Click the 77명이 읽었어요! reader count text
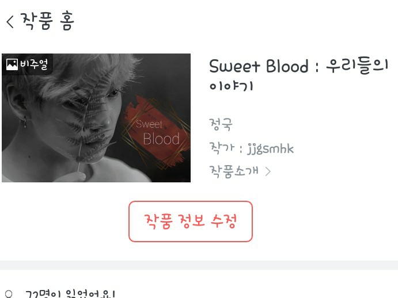The height and width of the screenshot is (298, 398). coord(70,294)
